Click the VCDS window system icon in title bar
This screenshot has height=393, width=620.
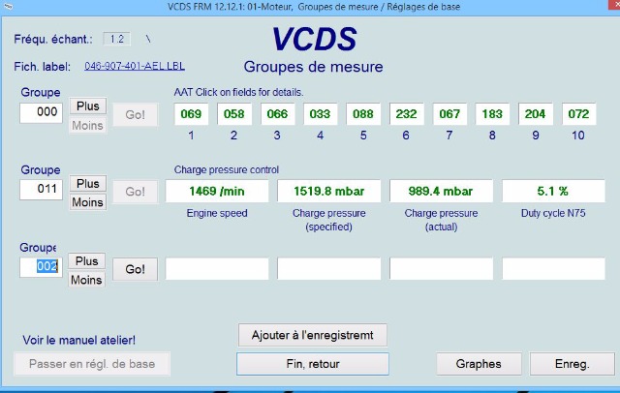point(8,6)
